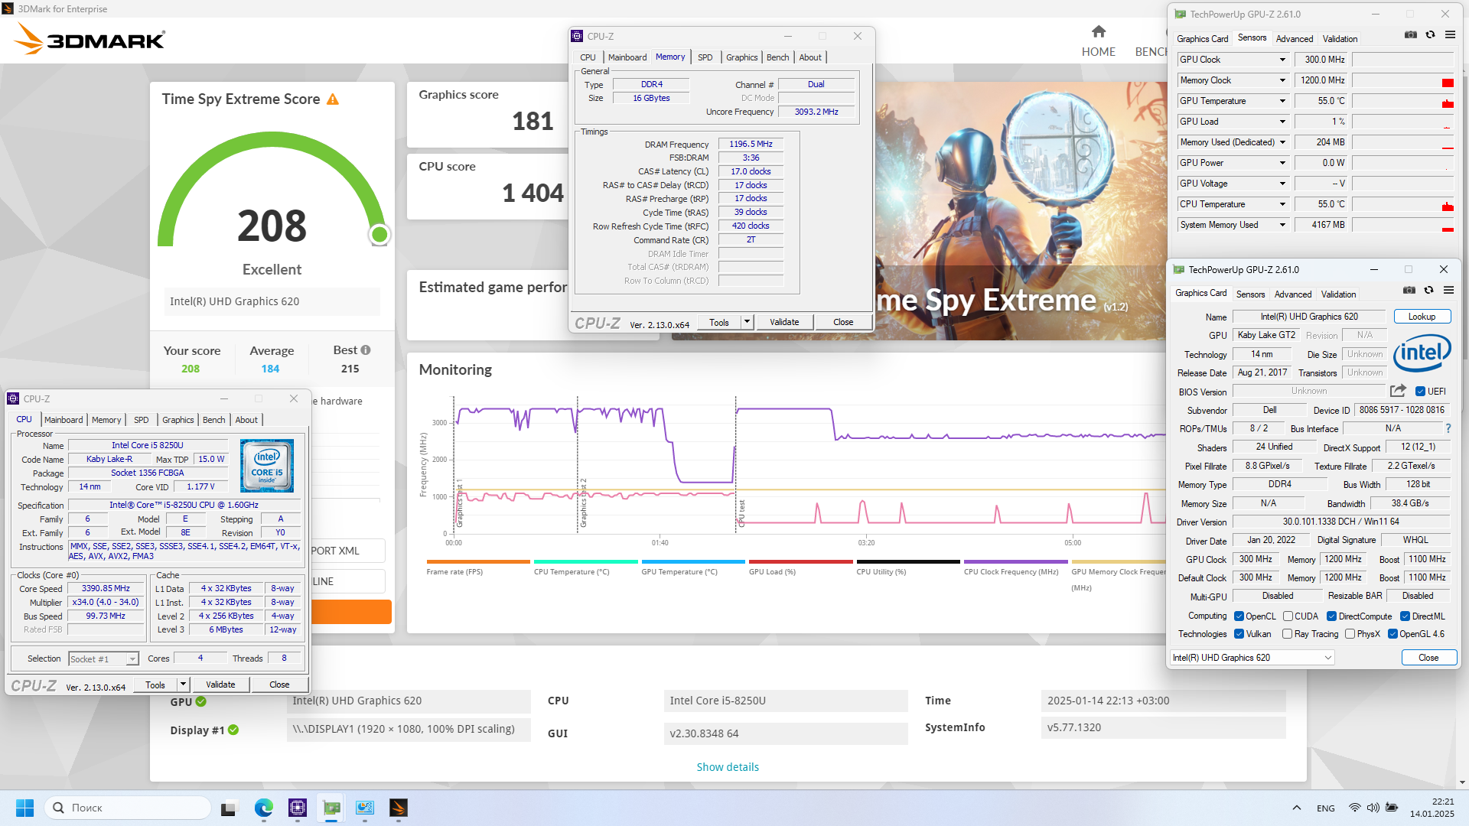Open the Windows Start menu
This screenshot has height=826, width=1469.
(x=24, y=808)
